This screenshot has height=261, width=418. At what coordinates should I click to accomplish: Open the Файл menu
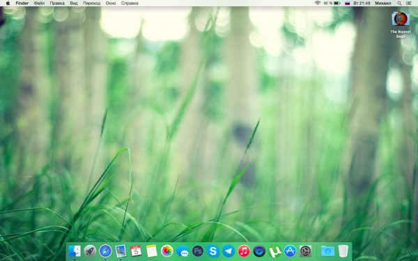point(39,3)
